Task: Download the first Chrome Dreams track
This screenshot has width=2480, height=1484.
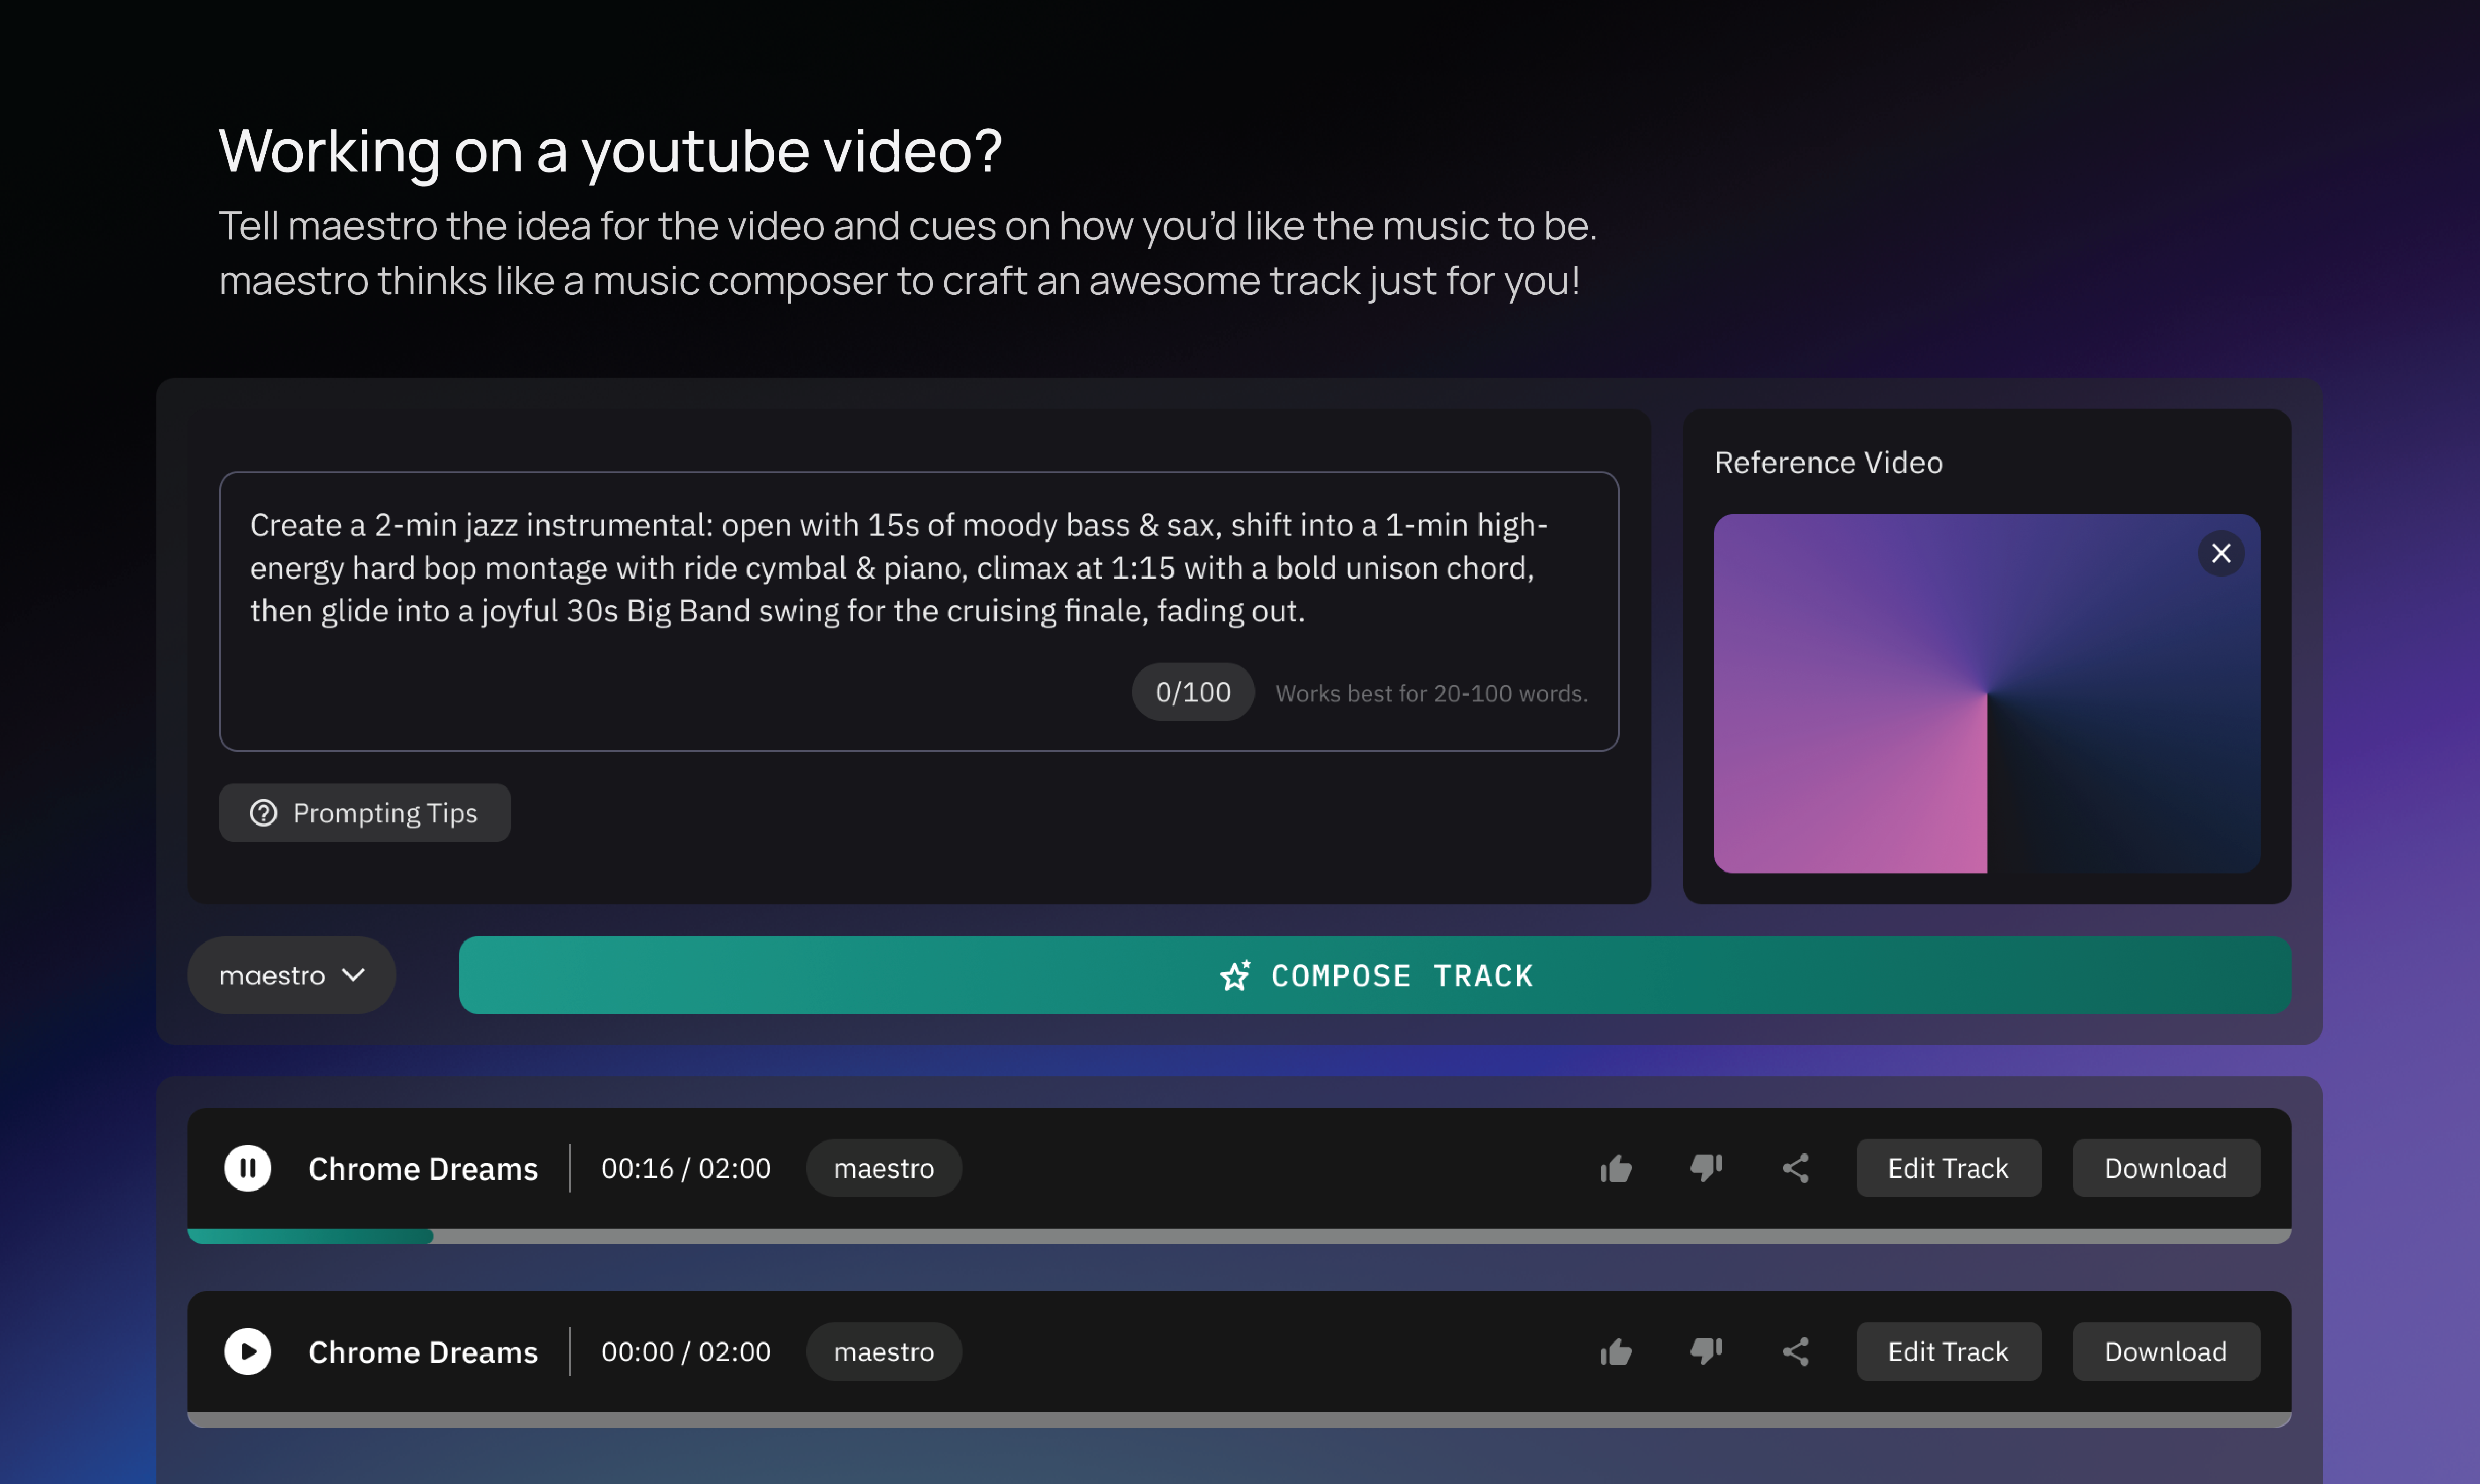Action: (2165, 1168)
